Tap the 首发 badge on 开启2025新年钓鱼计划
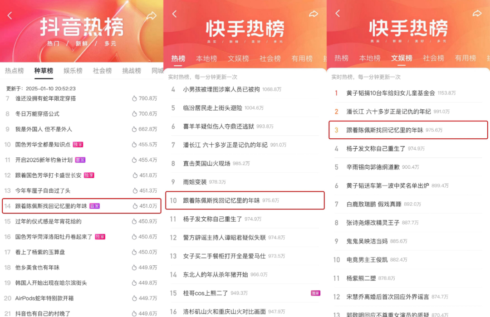This screenshot has width=490, height=317. click(80, 160)
